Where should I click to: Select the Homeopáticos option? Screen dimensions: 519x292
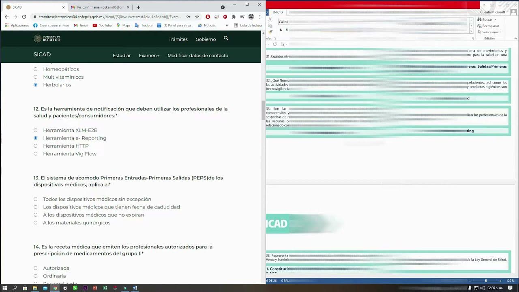coord(36,69)
